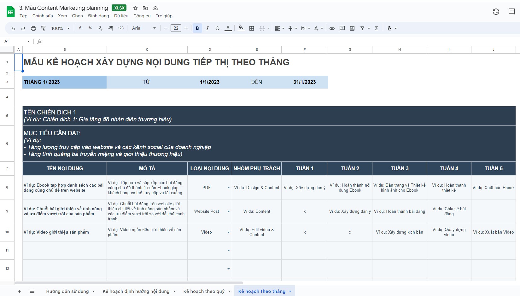Open Website Post content type dropdown
The height and width of the screenshot is (296, 520).
click(x=229, y=212)
